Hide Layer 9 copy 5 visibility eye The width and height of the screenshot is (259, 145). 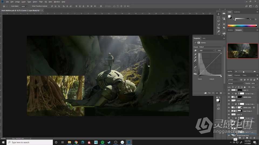point(229,111)
